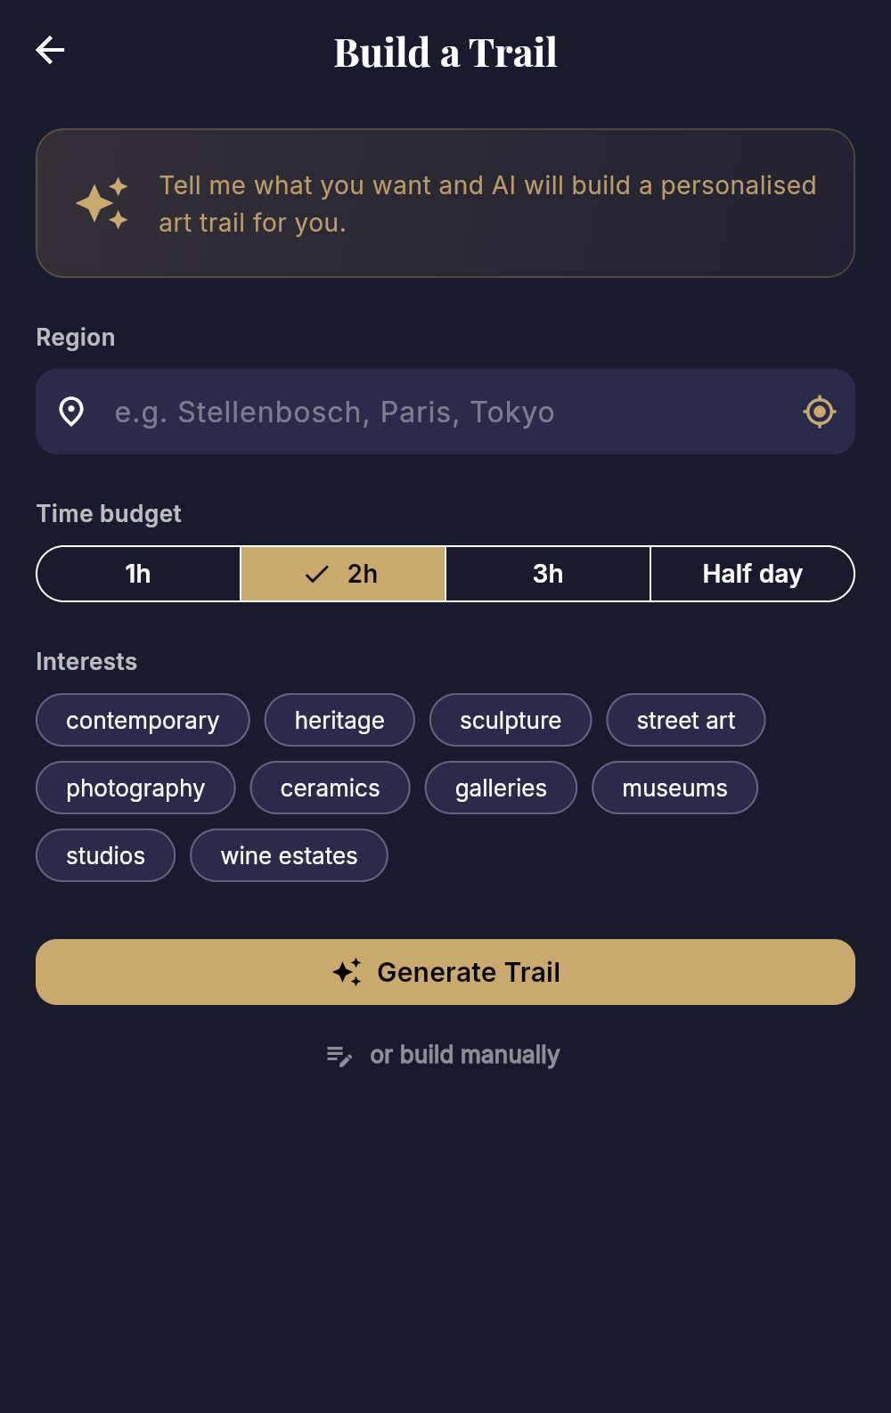Select the ceramics interest chip
The image size is (891, 1413).
point(330,788)
